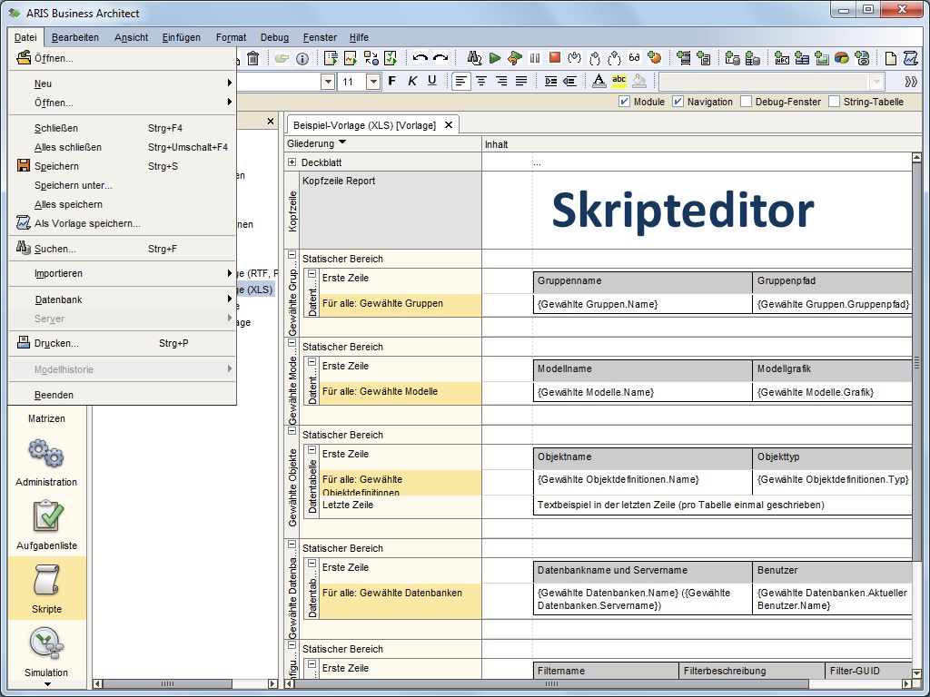Collapse the Gewählte Modelle static section

[x=292, y=342]
